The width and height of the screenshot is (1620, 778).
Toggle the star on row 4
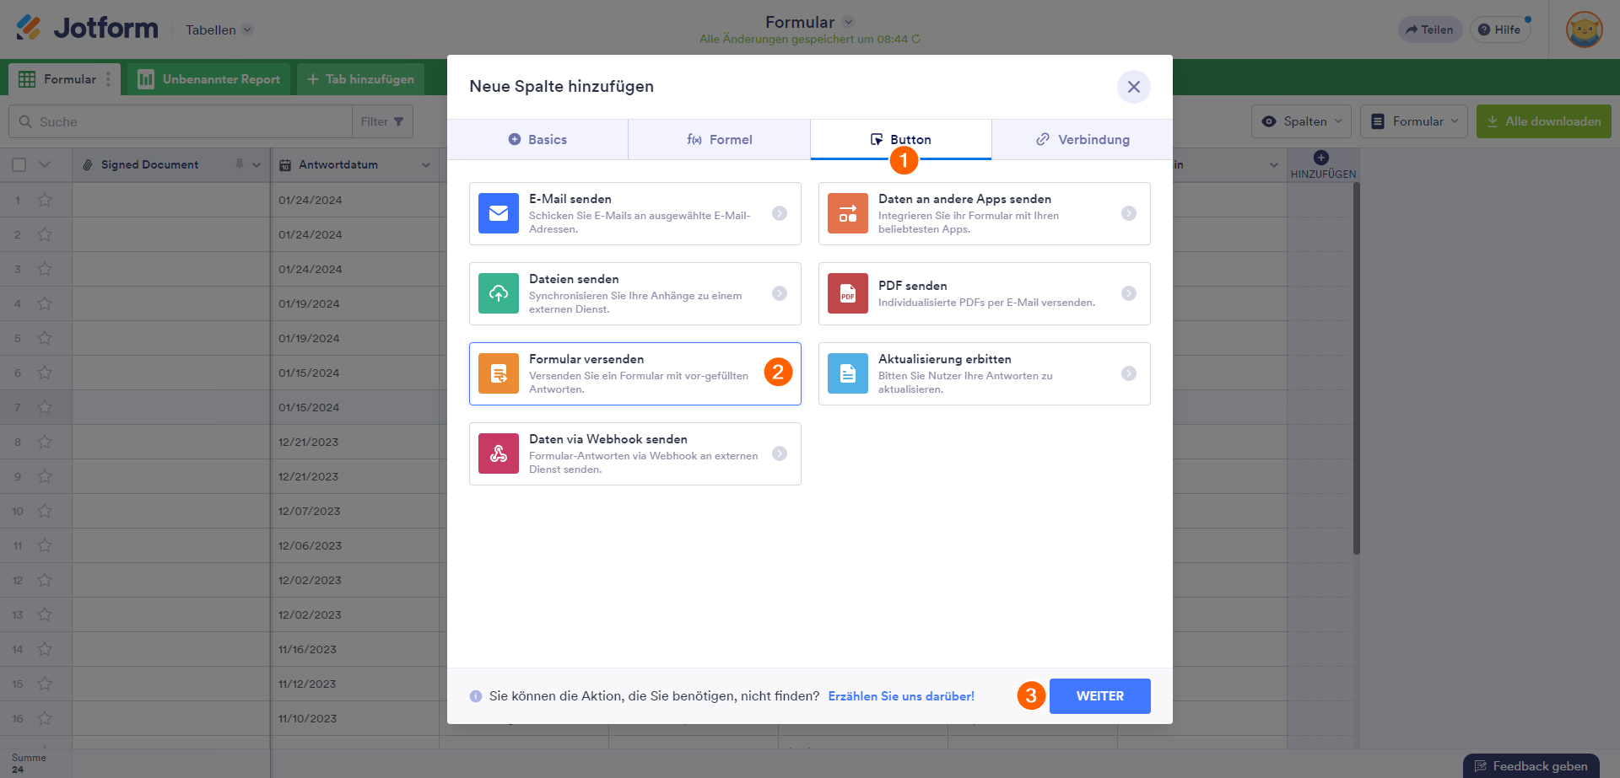pos(45,303)
